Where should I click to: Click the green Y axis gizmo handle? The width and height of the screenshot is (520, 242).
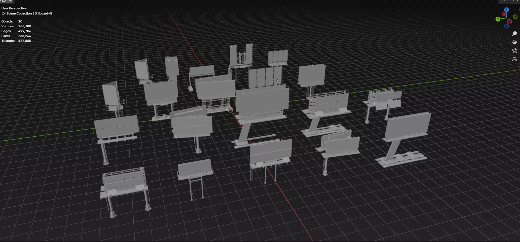click(498, 19)
